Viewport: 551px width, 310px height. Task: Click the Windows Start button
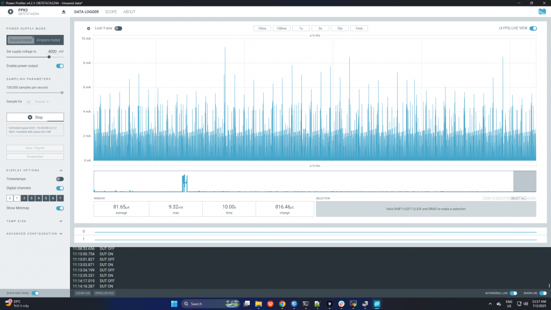[x=174, y=304]
